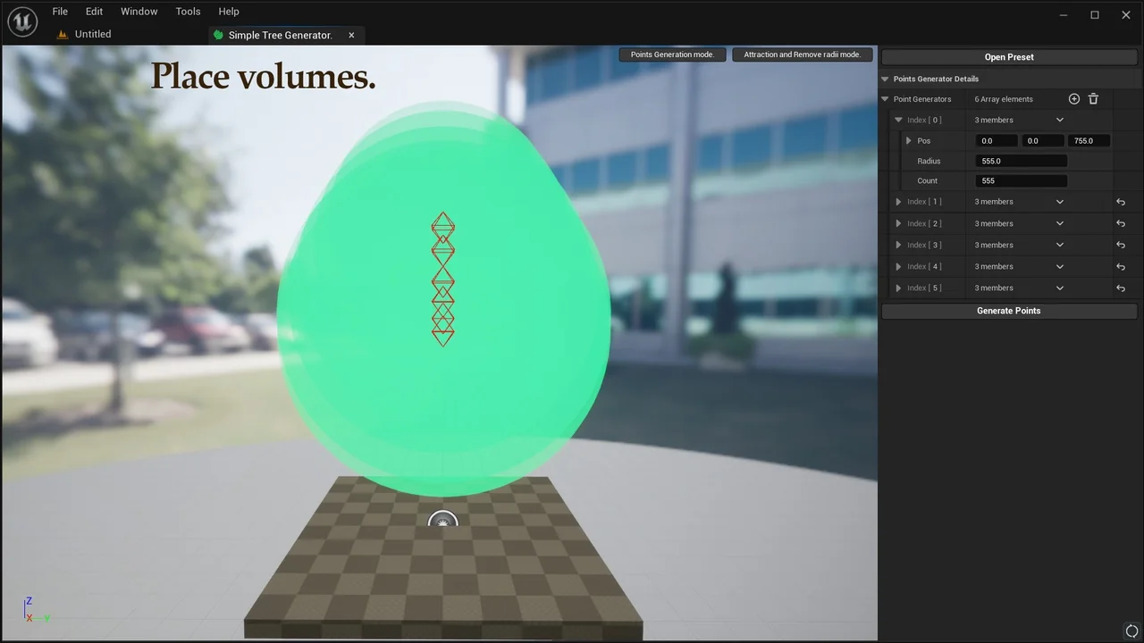Image resolution: width=1144 pixels, height=643 pixels.
Task: Collapse the Points Generator Details section
Action: click(886, 79)
